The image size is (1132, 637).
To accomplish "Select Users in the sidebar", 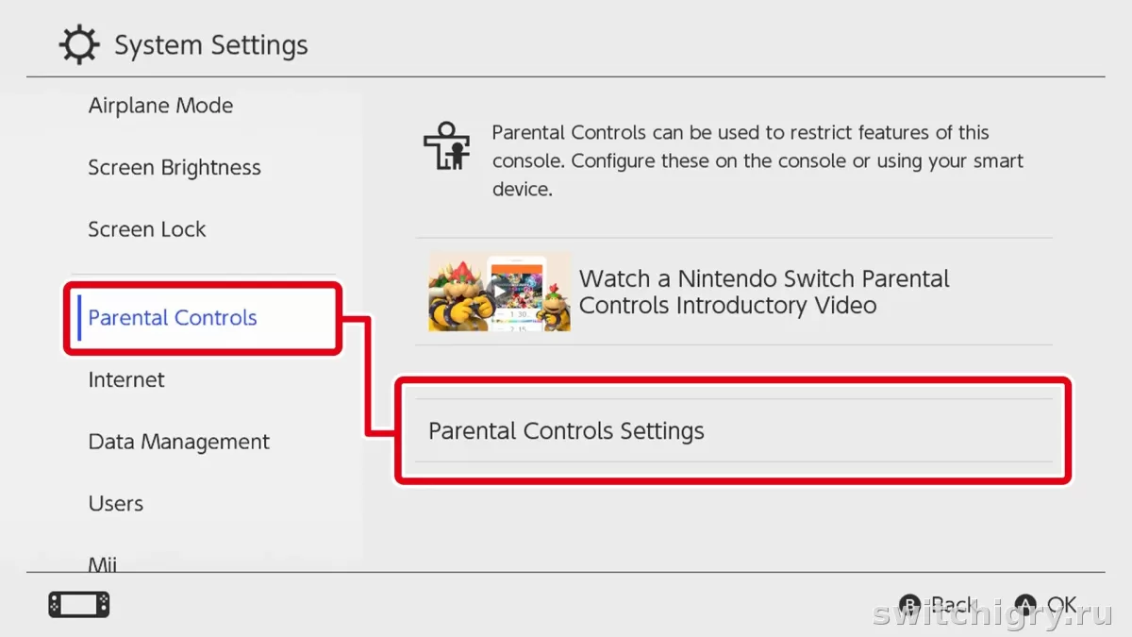I will tap(116, 503).
